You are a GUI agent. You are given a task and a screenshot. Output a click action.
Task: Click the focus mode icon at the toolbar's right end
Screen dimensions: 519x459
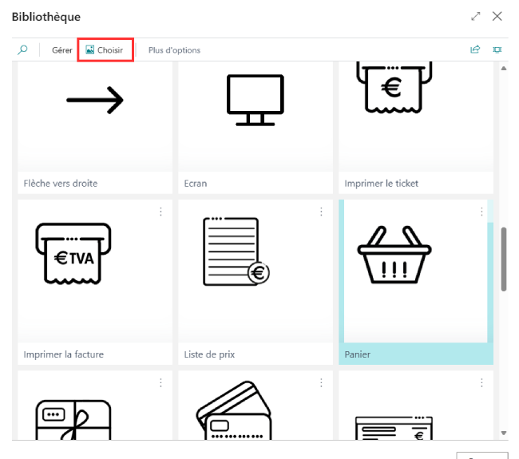pos(497,49)
